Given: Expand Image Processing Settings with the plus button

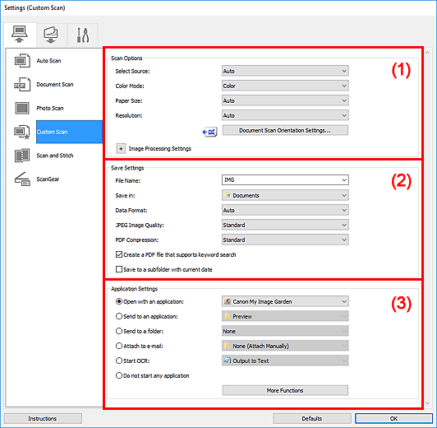Looking at the screenshot, I should 121,149.
